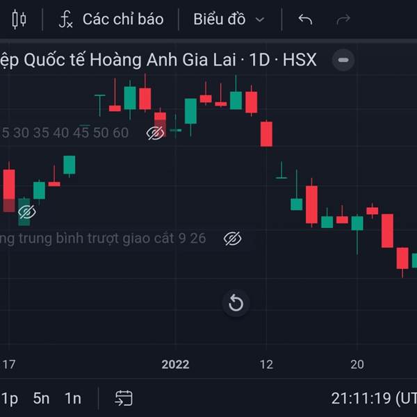Click the redo arrow icon
Viewport: 417px width, 417px height.
coord(343,19)
